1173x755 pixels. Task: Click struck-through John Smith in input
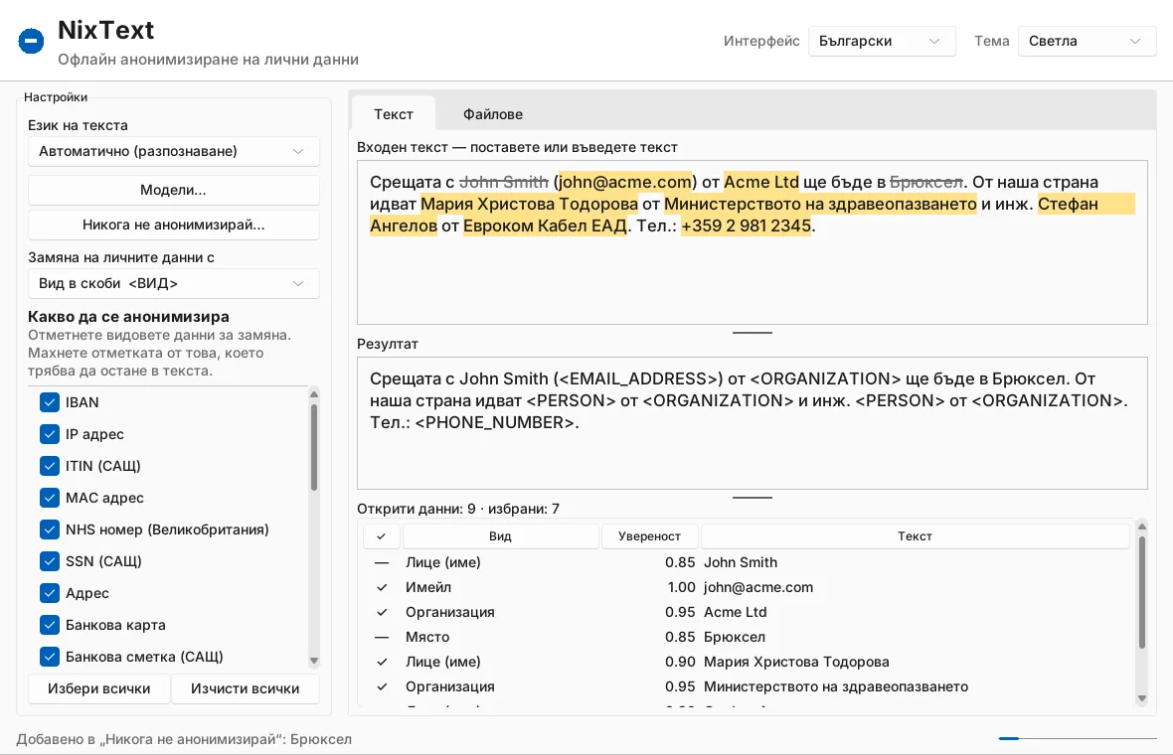(x=503, y=182)
